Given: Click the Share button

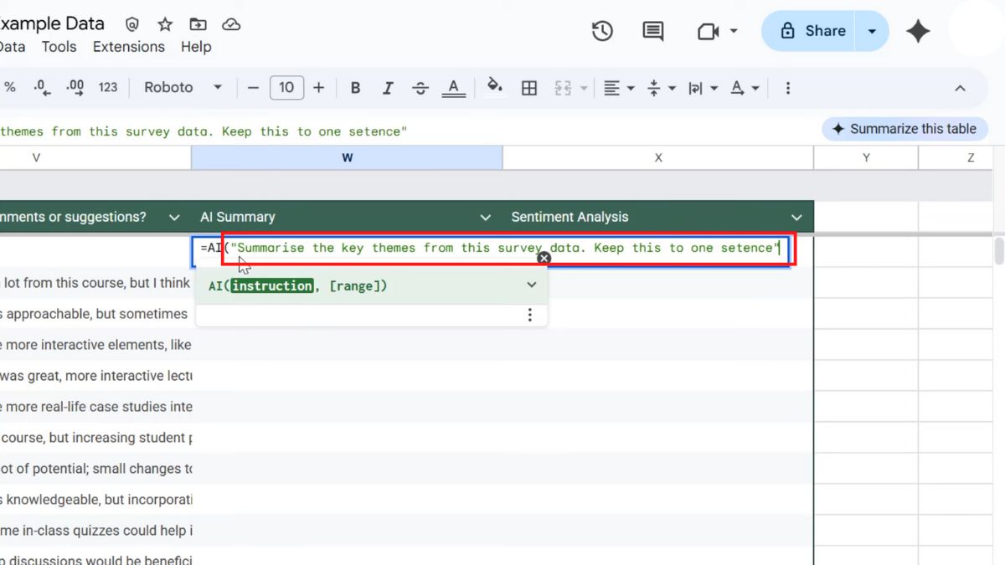Looking at the screenshot, I should pyautogui.click(x=811, y=31).
